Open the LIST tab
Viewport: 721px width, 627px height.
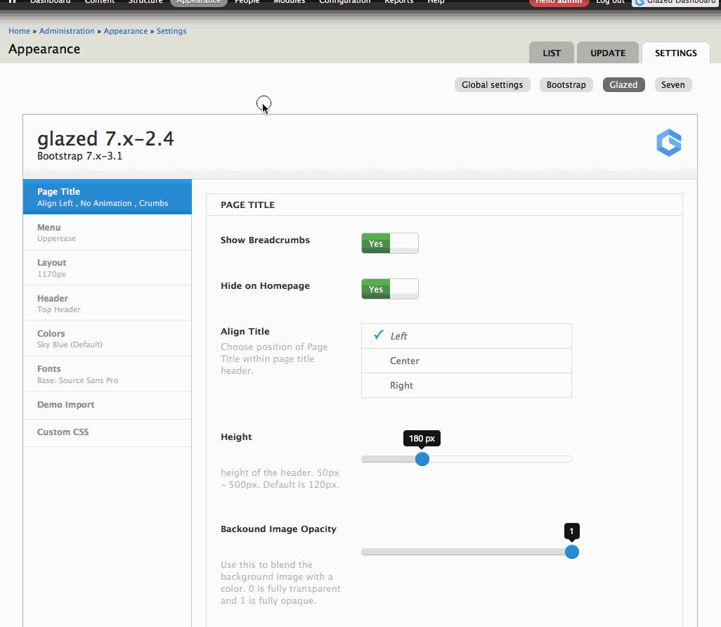coord(552,53)
